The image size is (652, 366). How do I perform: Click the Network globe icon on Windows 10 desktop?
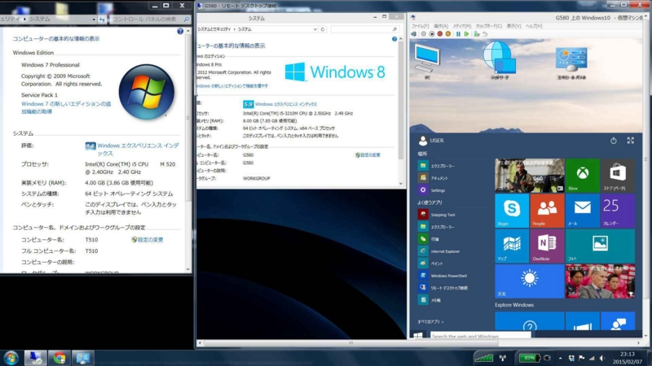pos(499,59)
